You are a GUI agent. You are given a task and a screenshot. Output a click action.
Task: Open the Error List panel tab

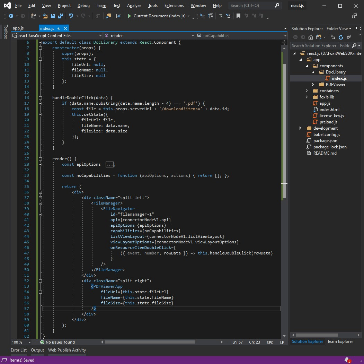pyautogui.click(x=19, y=350)
